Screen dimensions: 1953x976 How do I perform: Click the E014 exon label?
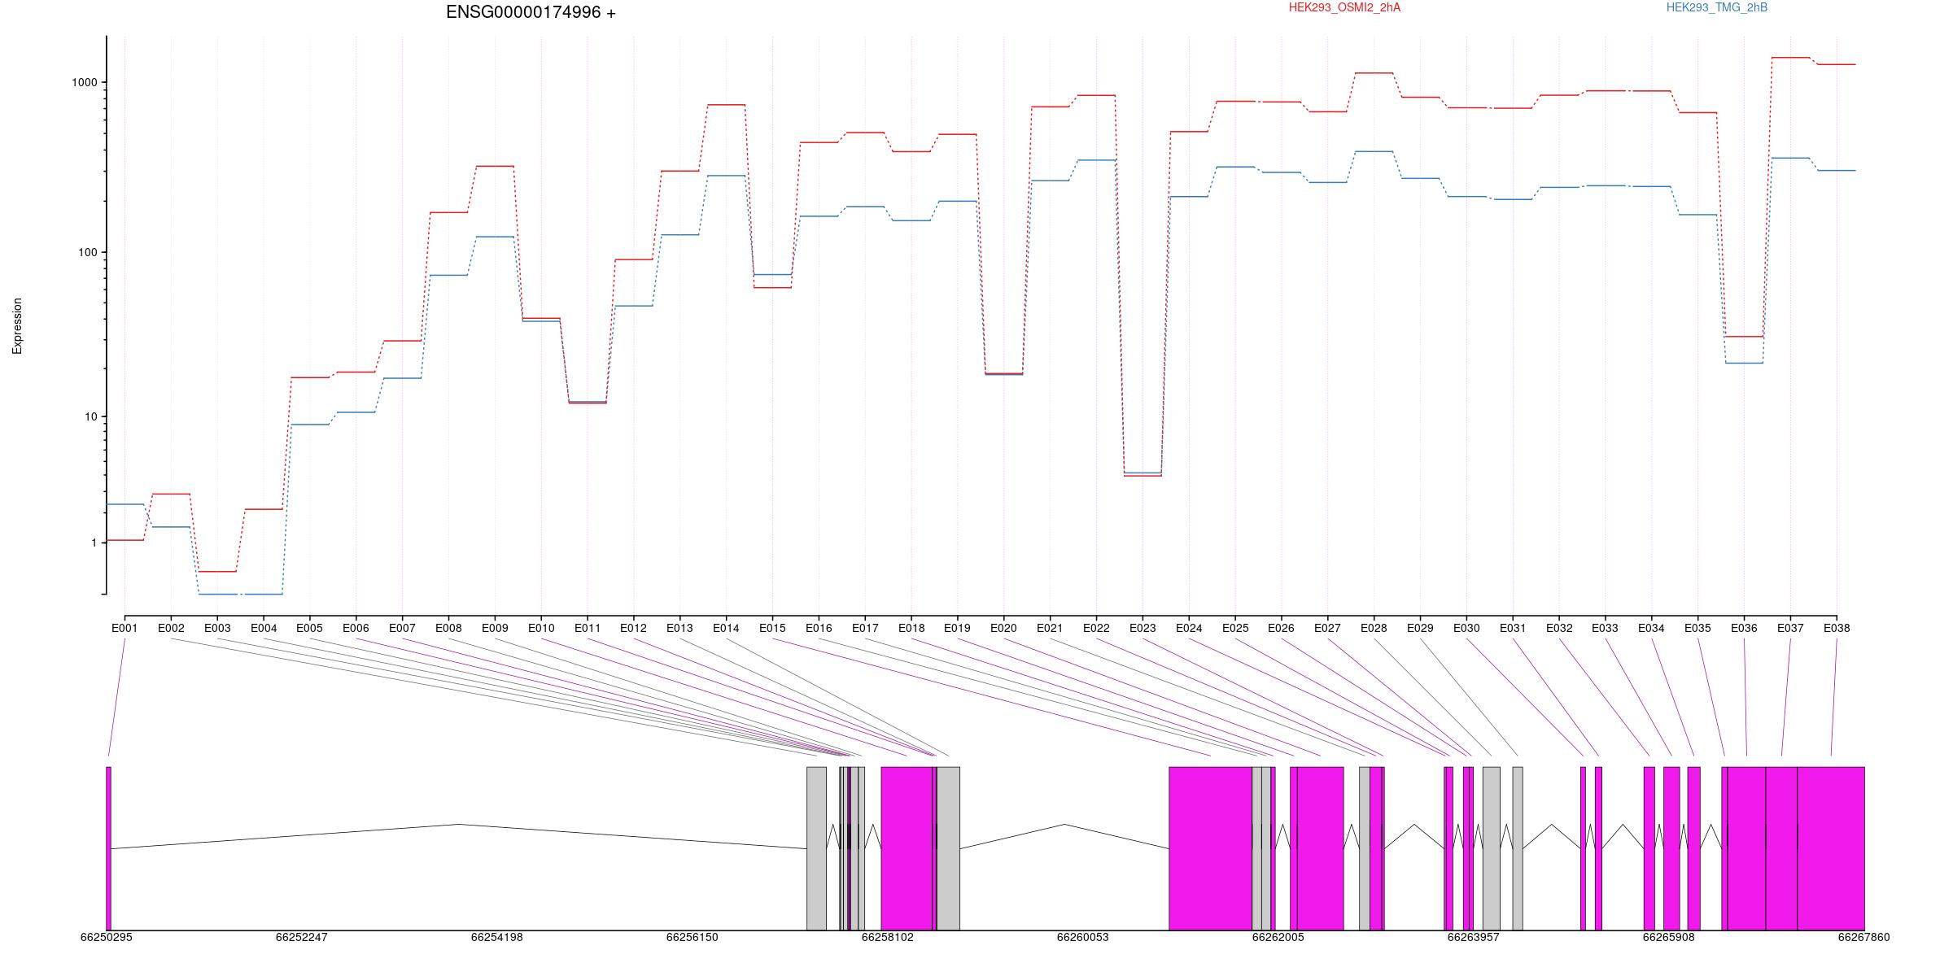pyautogui.click(x=726, y=628)
